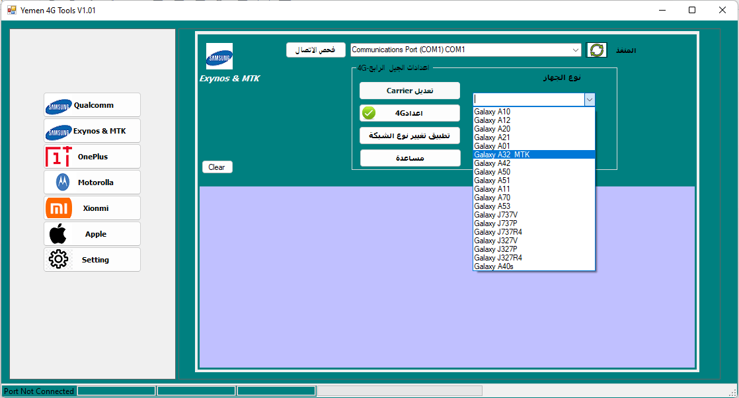Click the Motorolla sidebar icon
The width and height of the screenshot is (739, 398).
click(x=59, y=182)
